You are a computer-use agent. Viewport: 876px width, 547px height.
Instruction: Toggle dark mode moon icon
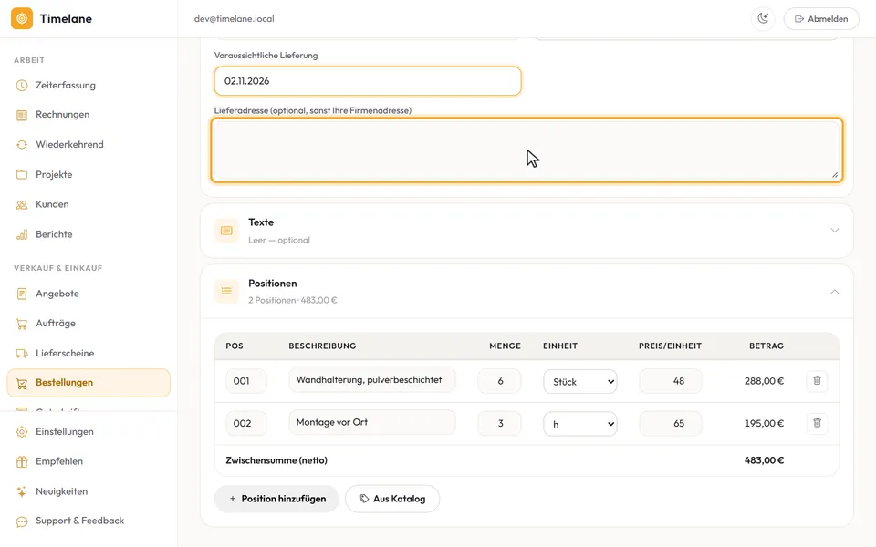(763, 18)
